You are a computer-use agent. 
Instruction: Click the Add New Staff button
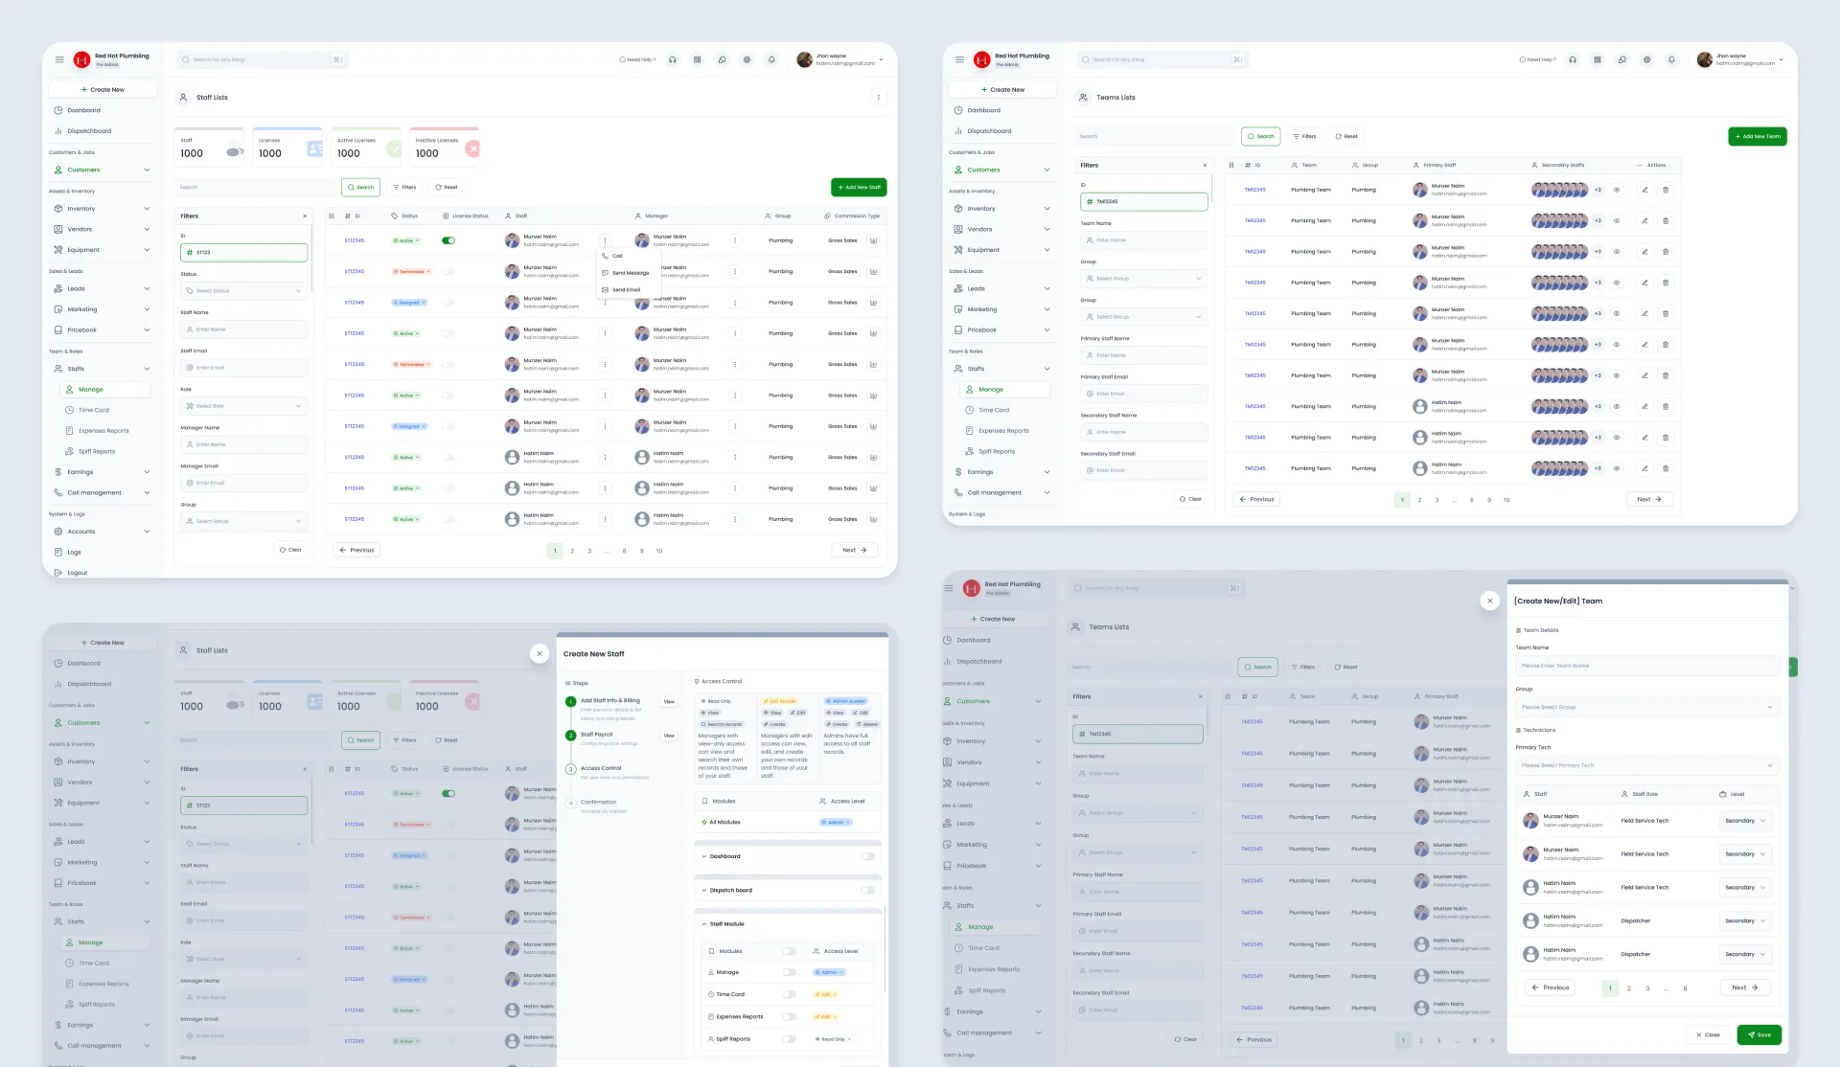(x=859, y=187)
